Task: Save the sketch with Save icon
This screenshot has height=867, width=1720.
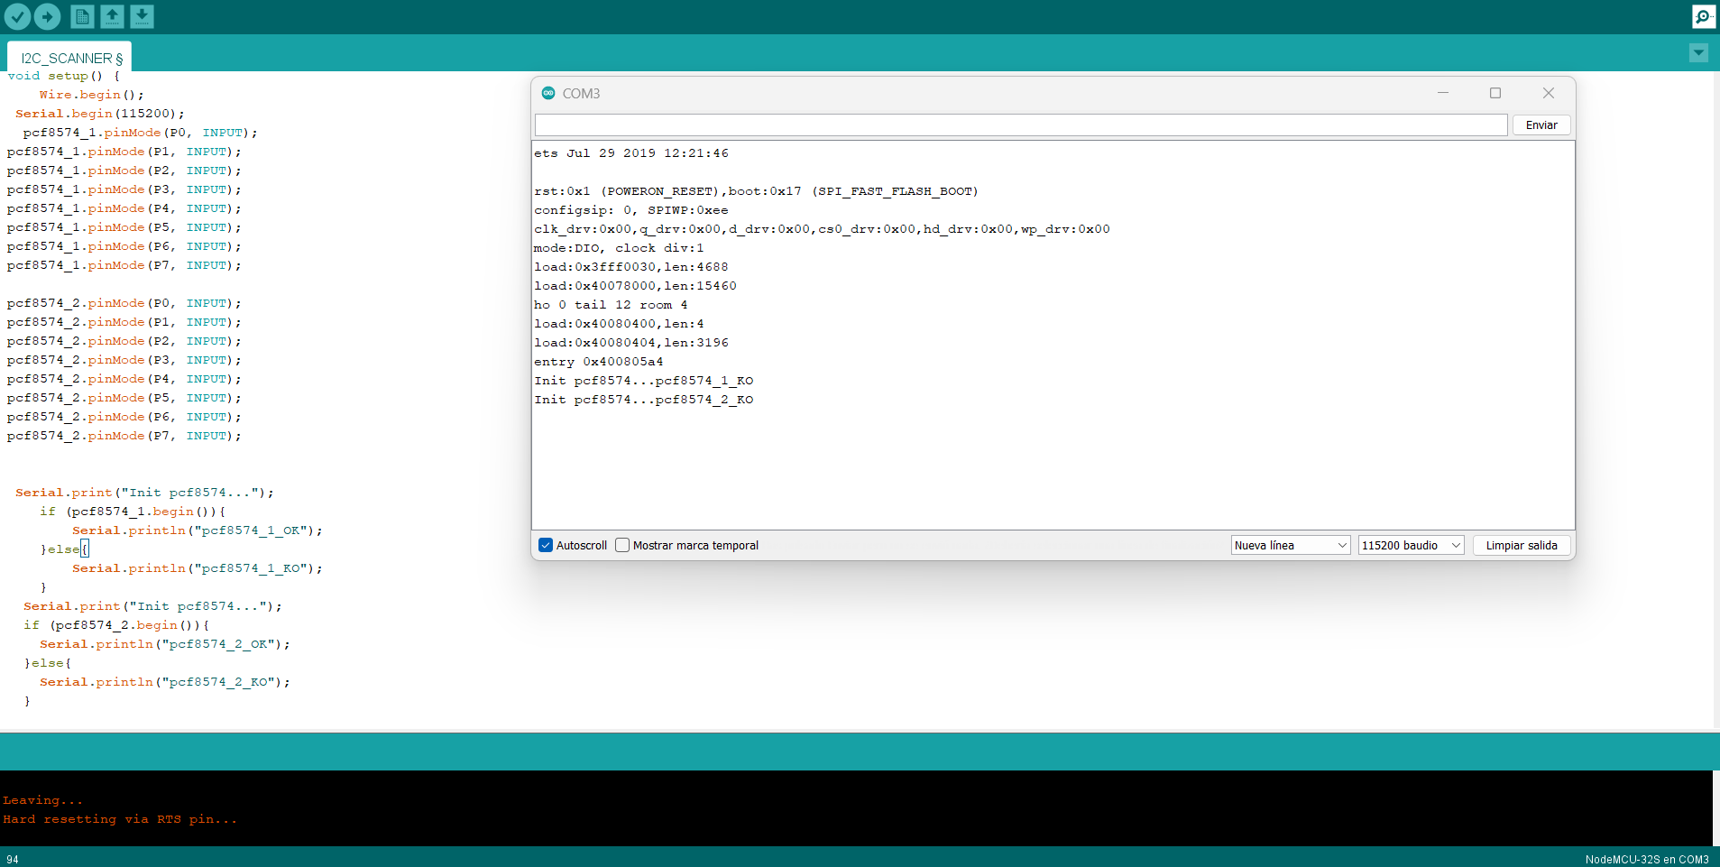Action: pyautogui.click(x=142, y=16)
